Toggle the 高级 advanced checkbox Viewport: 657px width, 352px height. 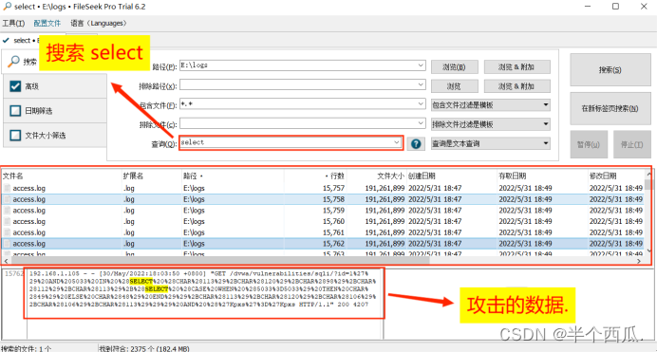(15, 86)
